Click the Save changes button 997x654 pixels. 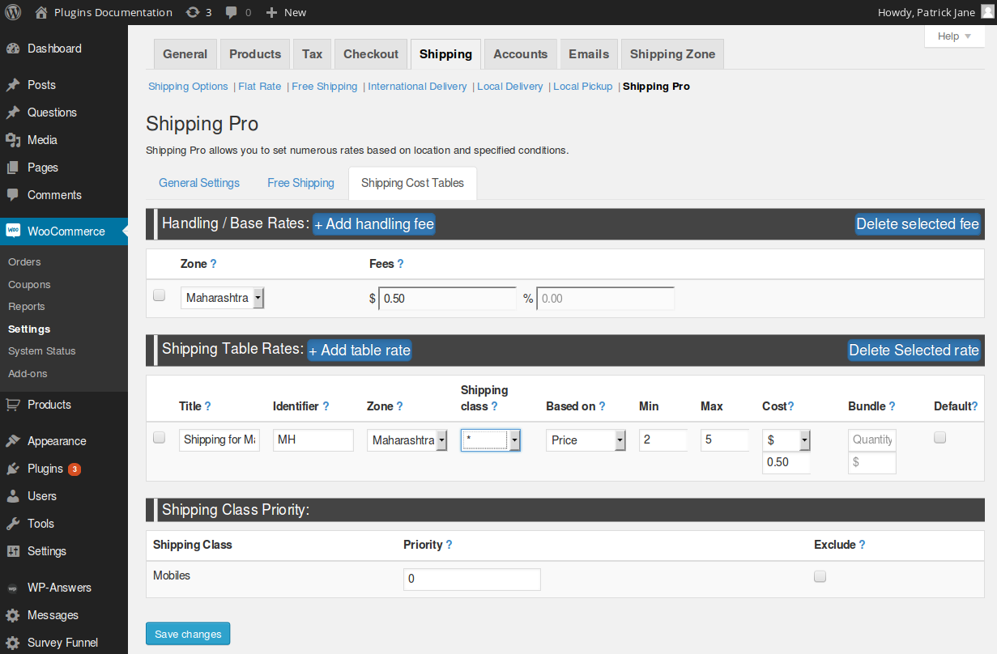(188, 634)
